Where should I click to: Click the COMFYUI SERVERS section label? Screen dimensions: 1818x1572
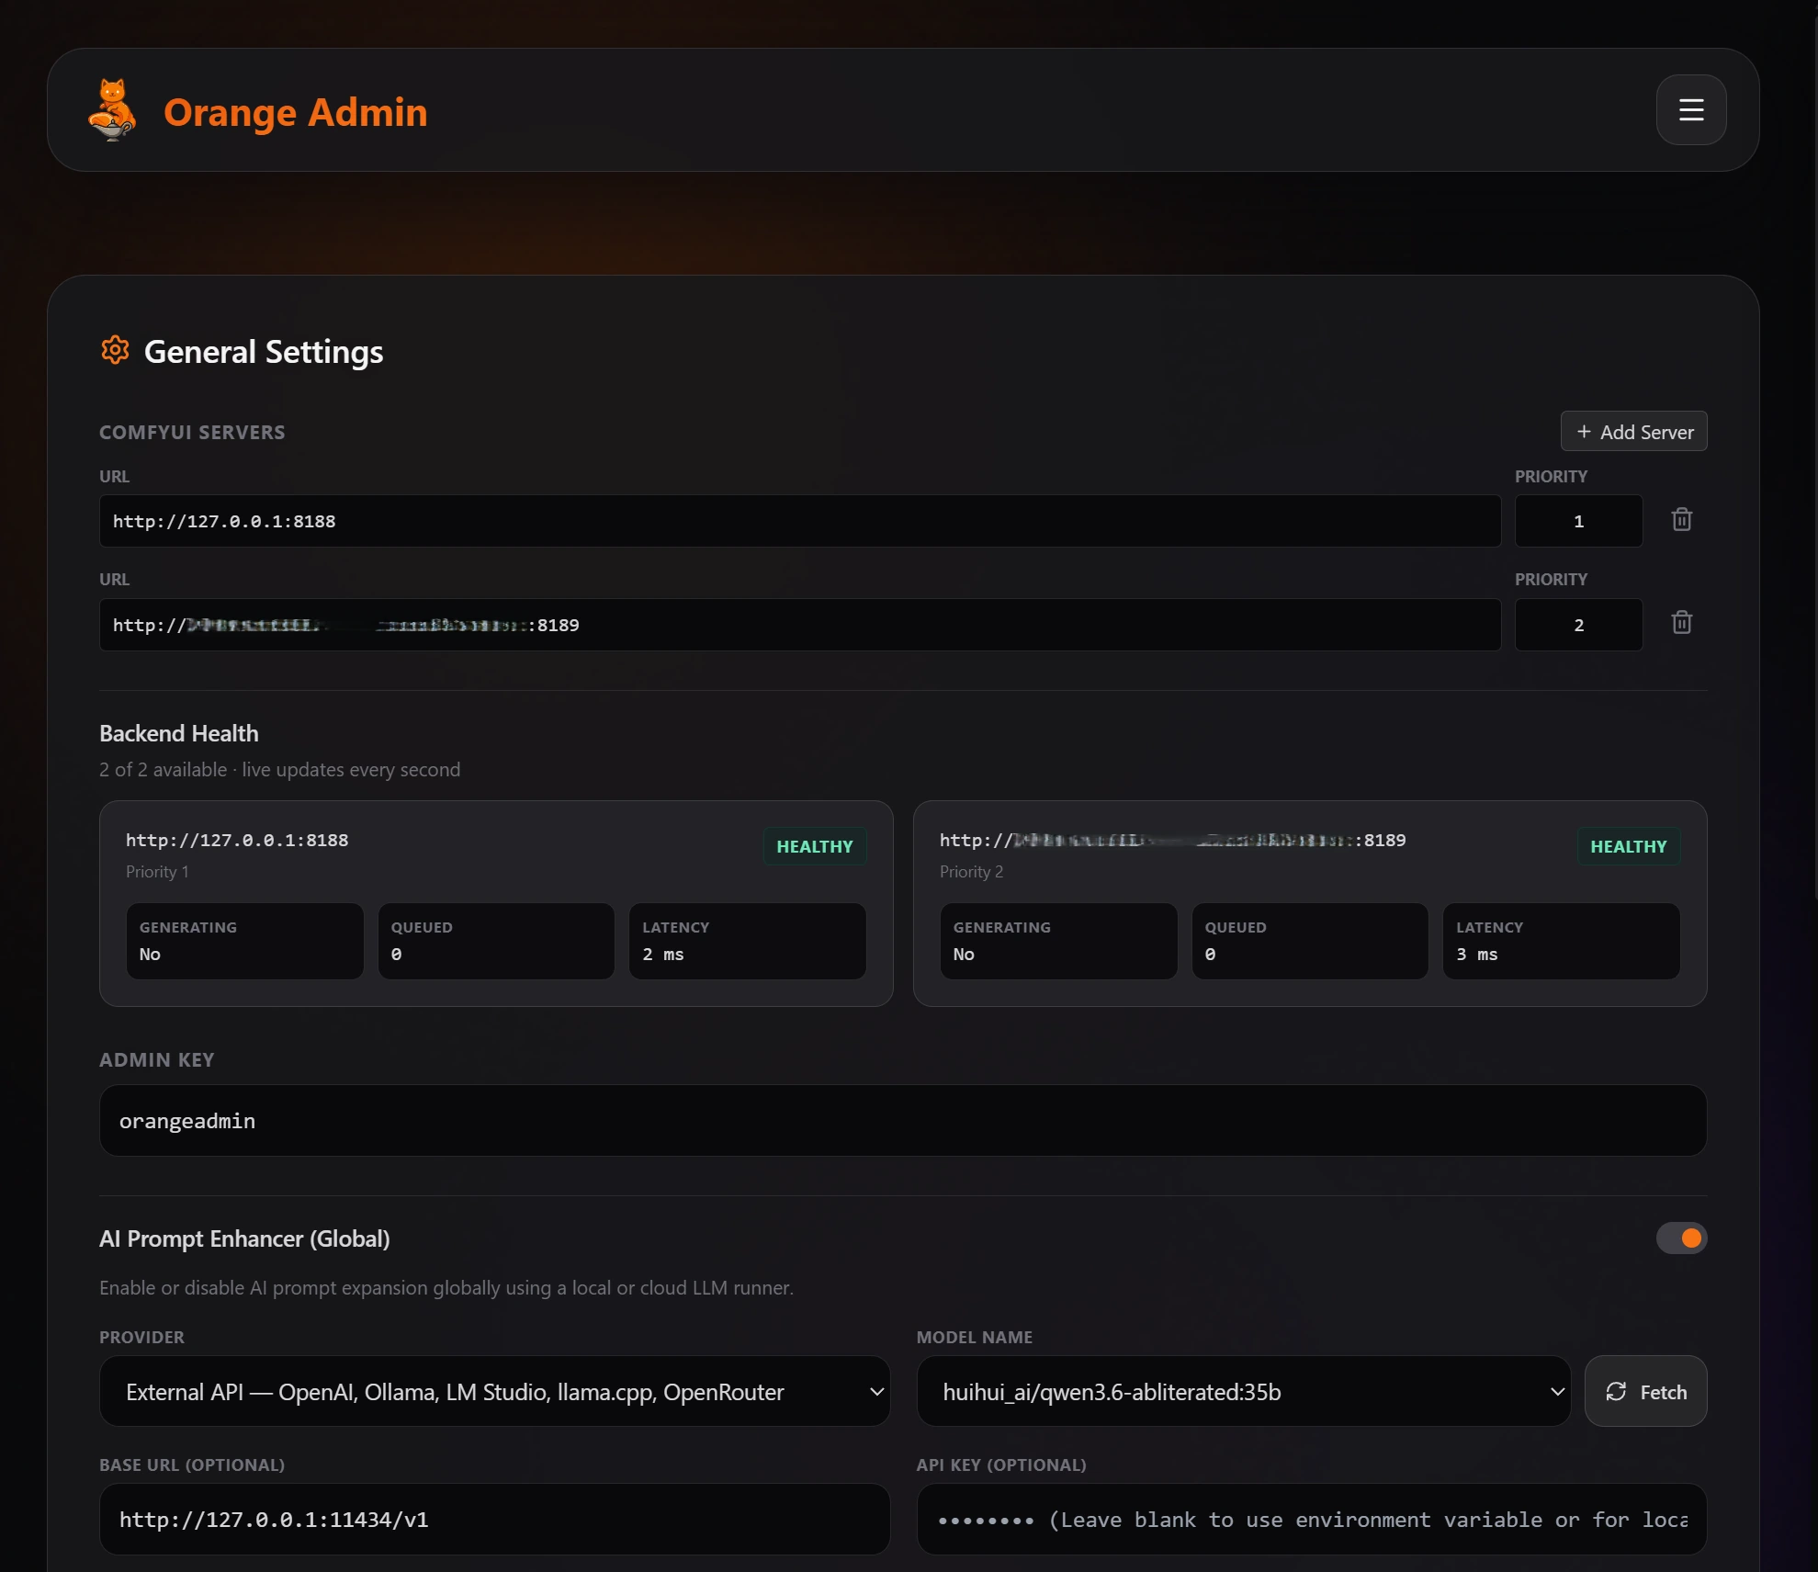[x=192, y=432]
